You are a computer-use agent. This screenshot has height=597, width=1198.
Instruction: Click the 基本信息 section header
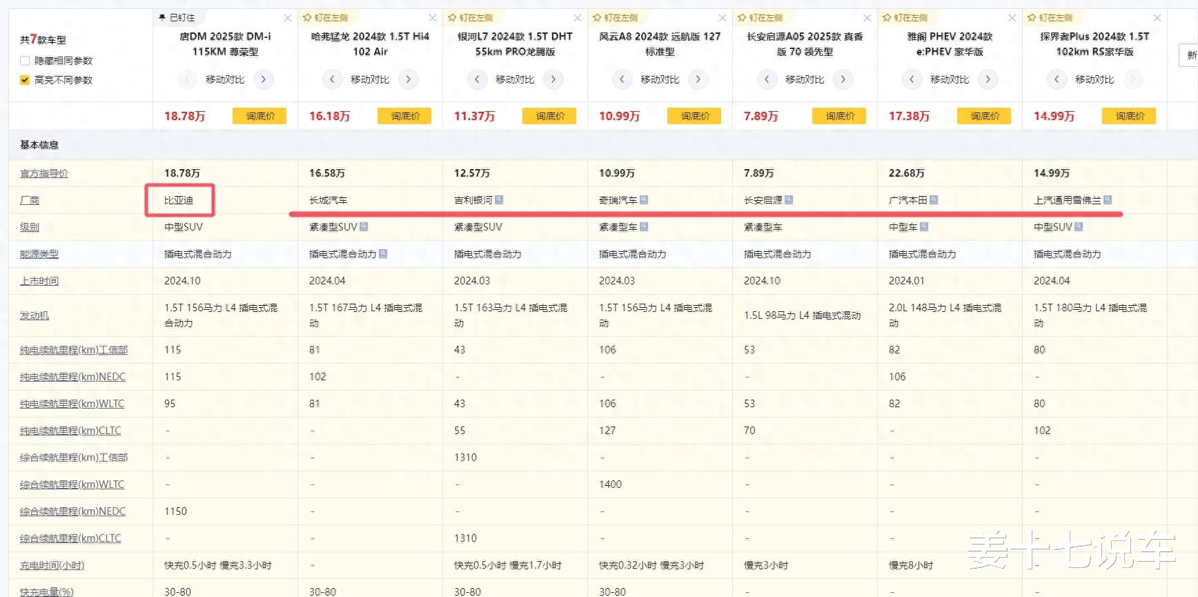click(x=39, y=145)
